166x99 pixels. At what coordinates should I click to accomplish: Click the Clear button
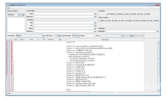click(x=127, y=36)
